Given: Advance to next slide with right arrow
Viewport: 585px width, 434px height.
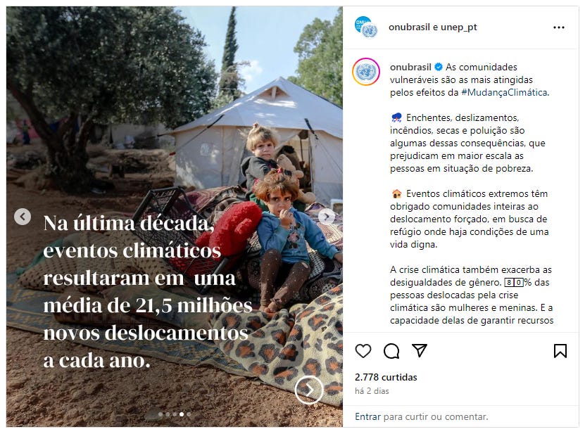Looking at the screenshot, I should click(x=327, y=216).
